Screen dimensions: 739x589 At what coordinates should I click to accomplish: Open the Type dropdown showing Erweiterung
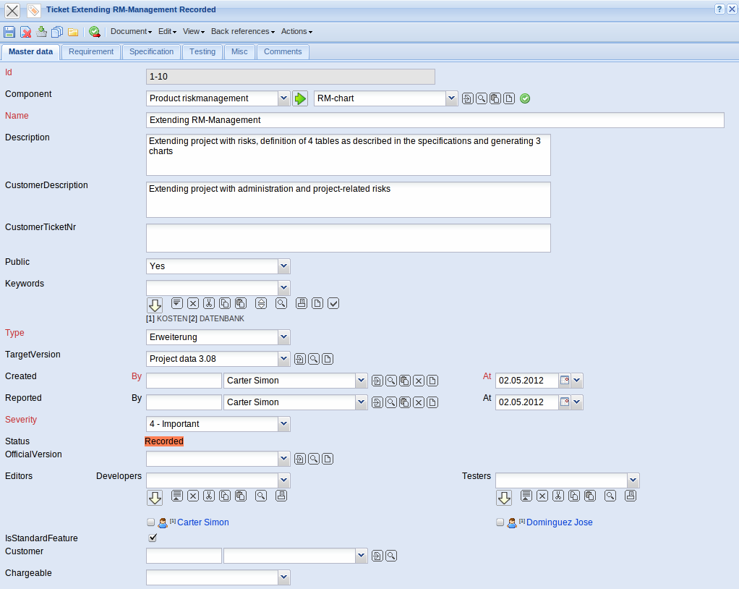point(283,337)
